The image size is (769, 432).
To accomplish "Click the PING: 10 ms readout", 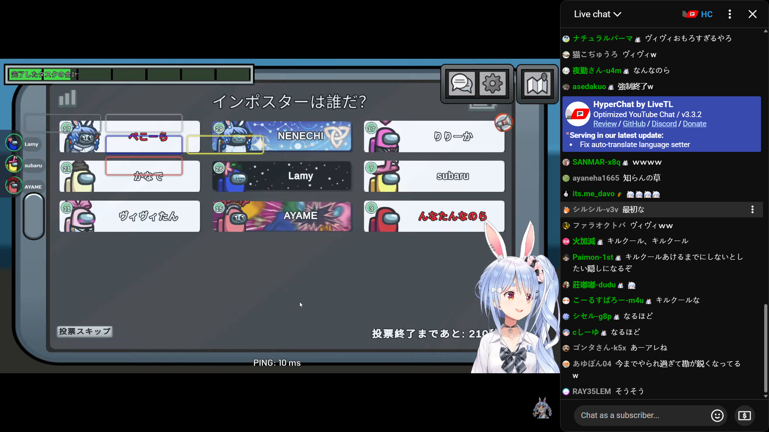I will pyautogui.click(x=277, y=363).
